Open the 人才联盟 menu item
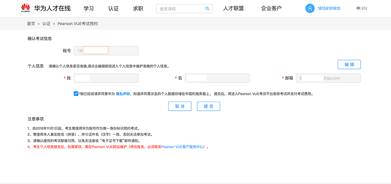 click(x=234, y=8)
